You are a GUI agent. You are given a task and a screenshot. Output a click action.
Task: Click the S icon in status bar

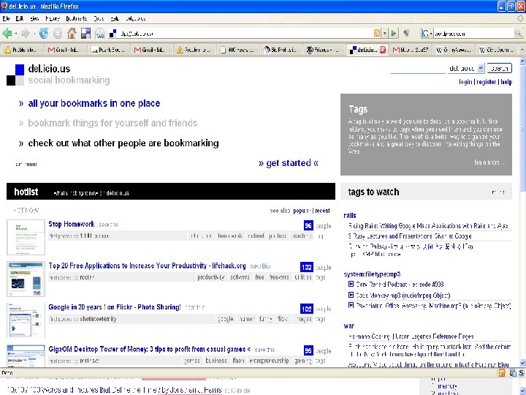tap(522, 372)
